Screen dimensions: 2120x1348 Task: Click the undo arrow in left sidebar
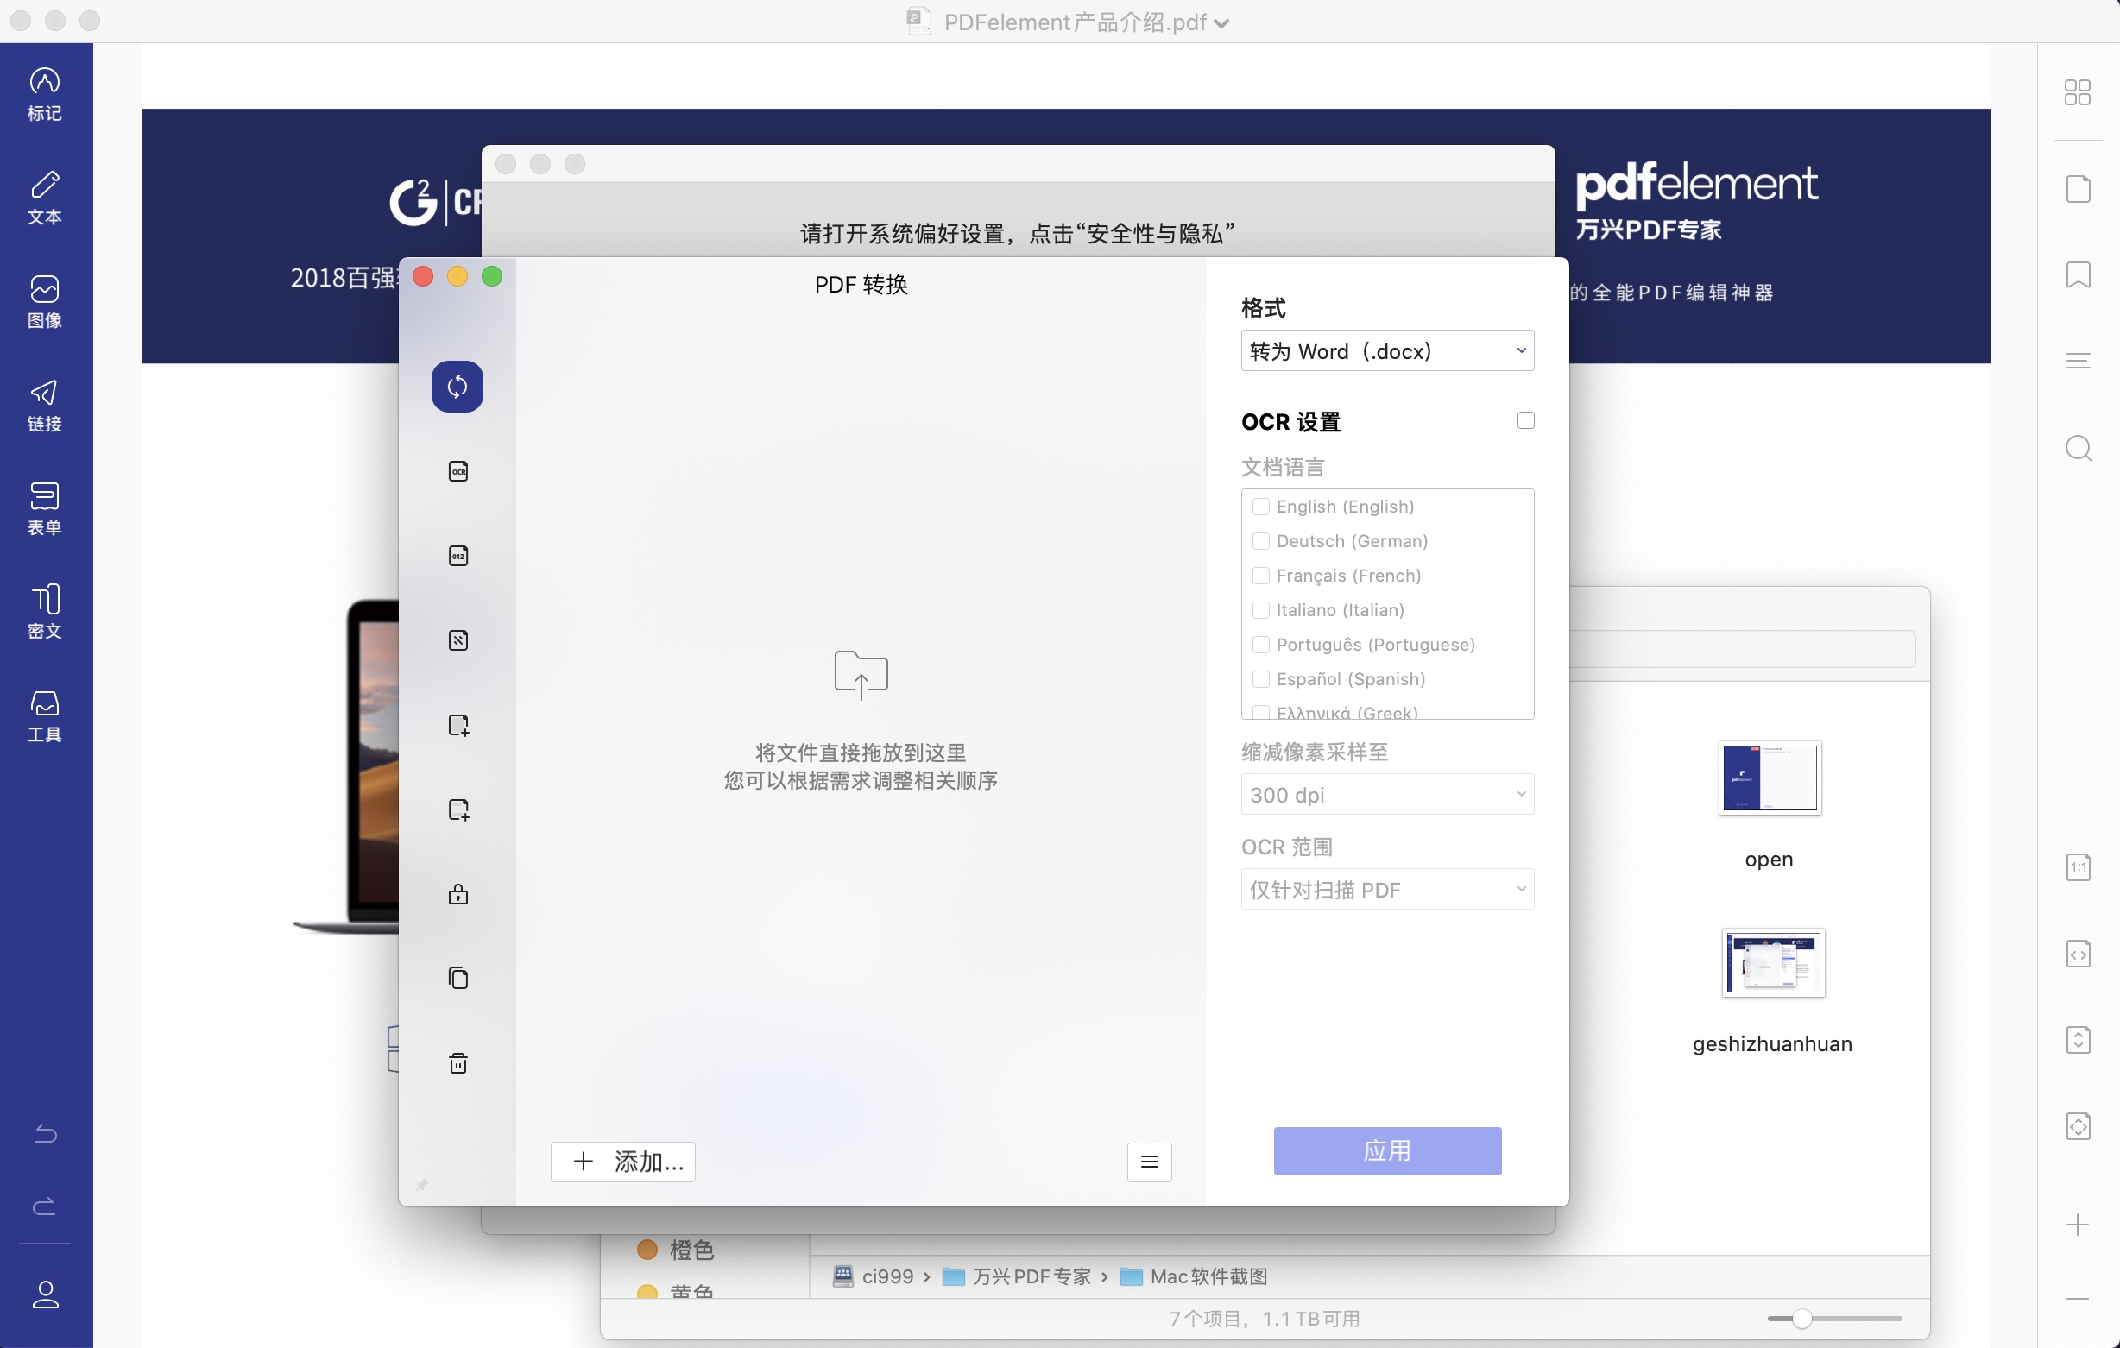tap(45, 1133)
